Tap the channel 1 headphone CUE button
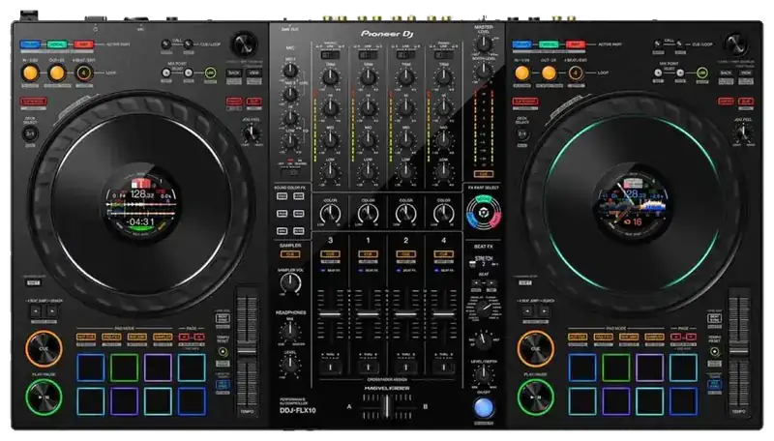Image resolution: width=774 pixels, height=441 pixels. pyautogui.click(x=369, y=254)
